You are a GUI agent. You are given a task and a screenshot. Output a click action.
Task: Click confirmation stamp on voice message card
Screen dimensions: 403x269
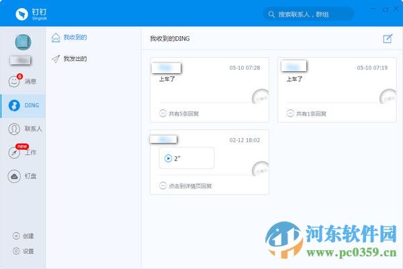click(261, 168)
